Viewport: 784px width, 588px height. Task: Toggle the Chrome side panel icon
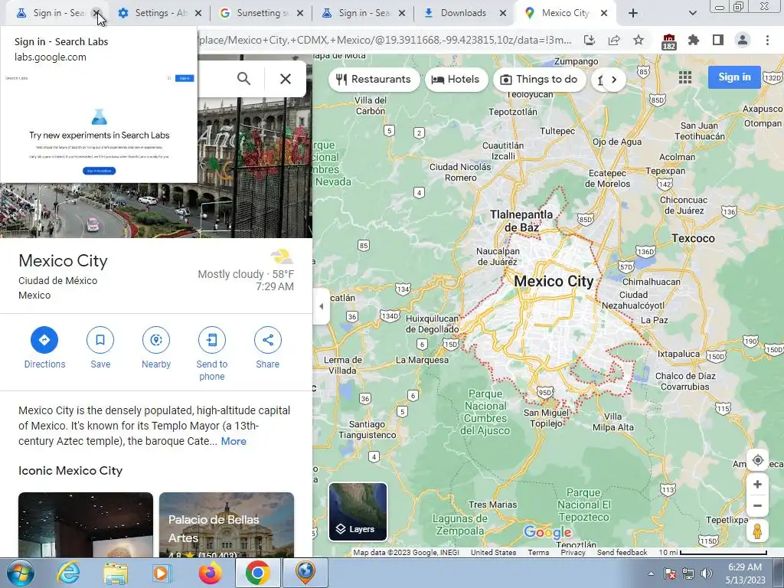point(718,40)
